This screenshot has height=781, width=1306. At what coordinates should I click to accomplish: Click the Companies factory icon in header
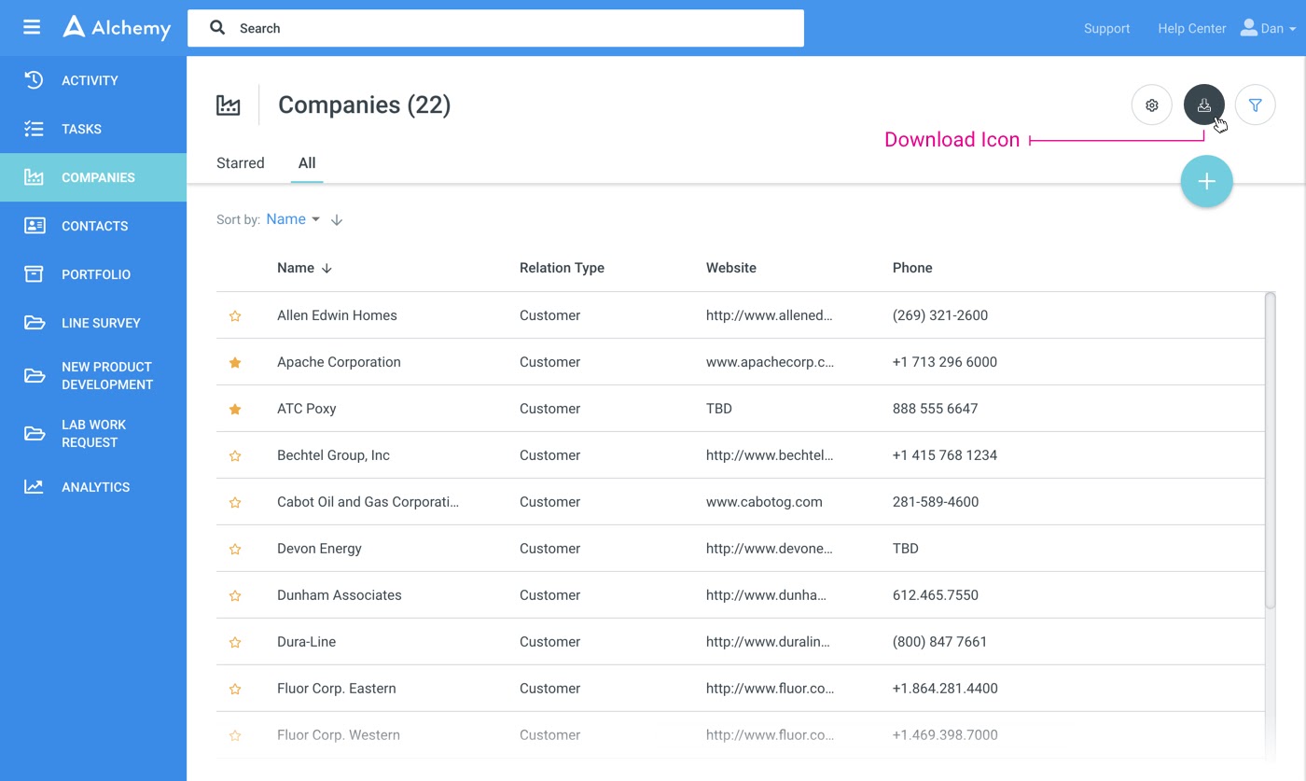[x=229, y=105]
